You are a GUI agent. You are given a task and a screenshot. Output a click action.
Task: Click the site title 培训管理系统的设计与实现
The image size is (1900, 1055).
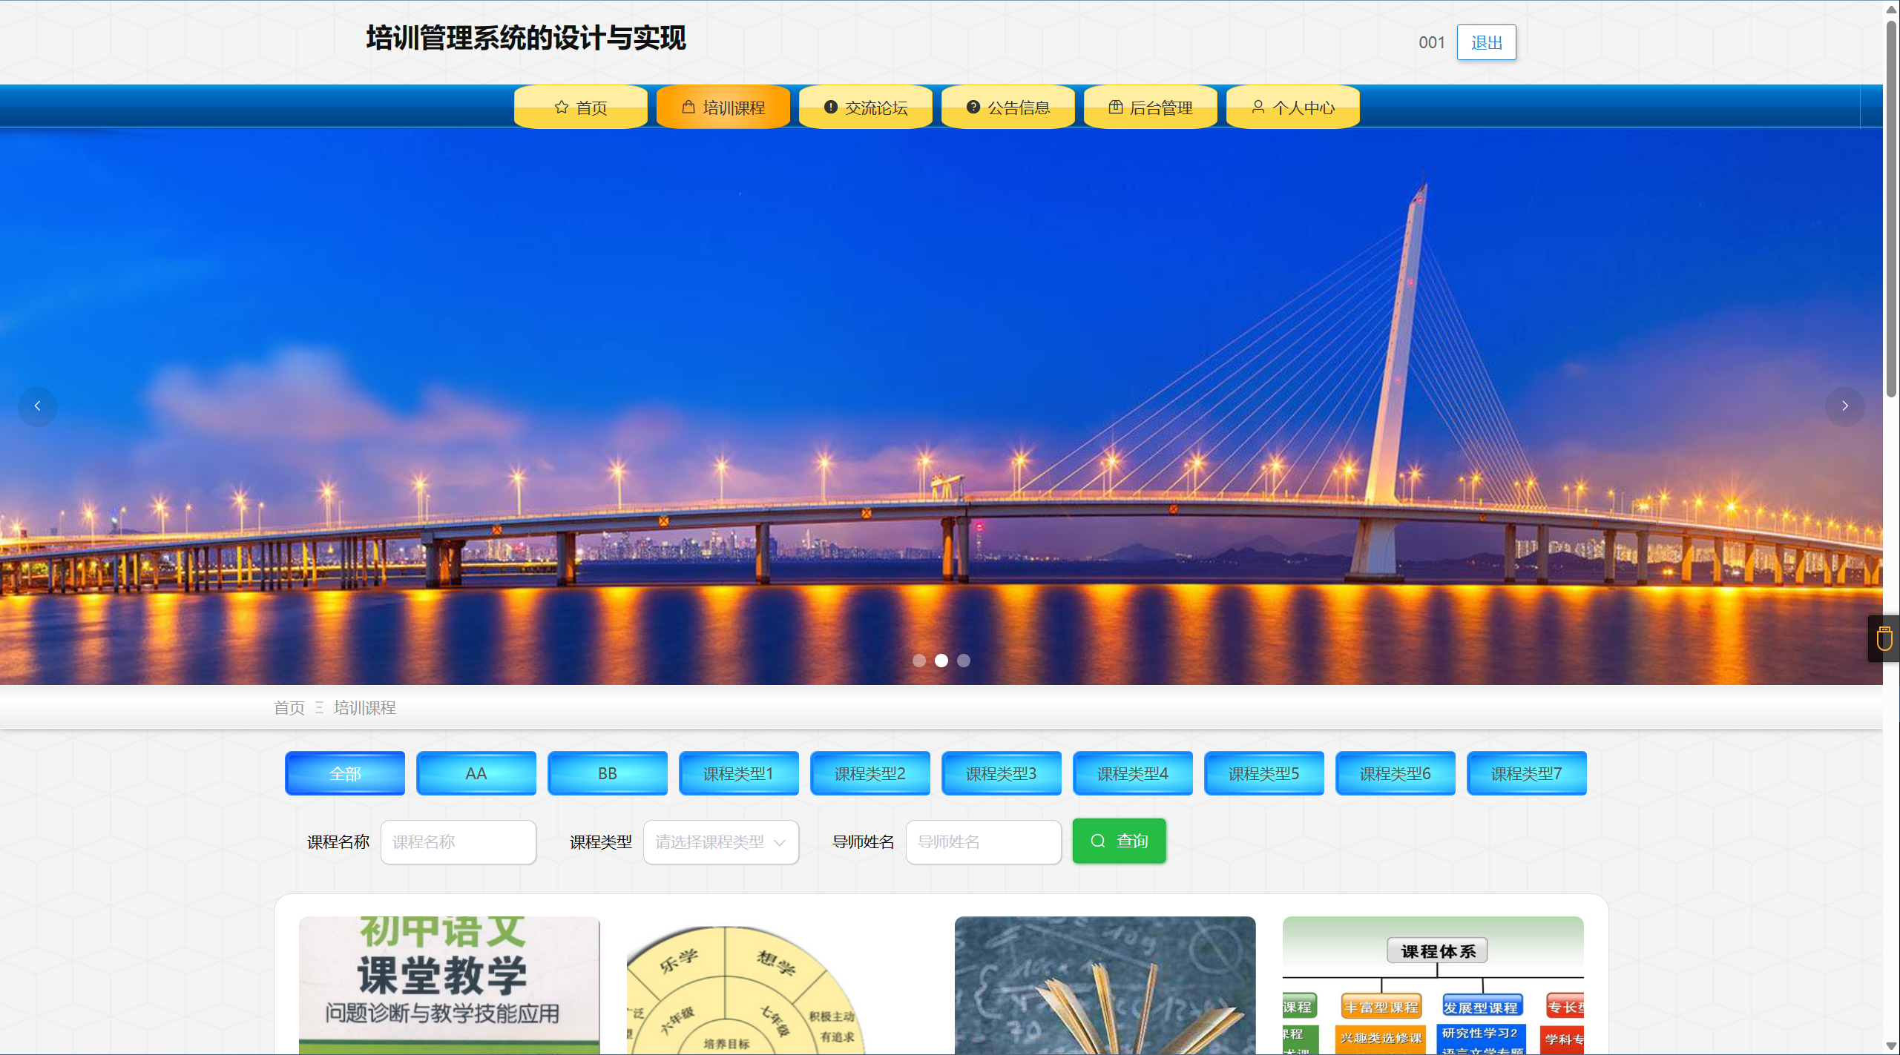click(526, 39)
